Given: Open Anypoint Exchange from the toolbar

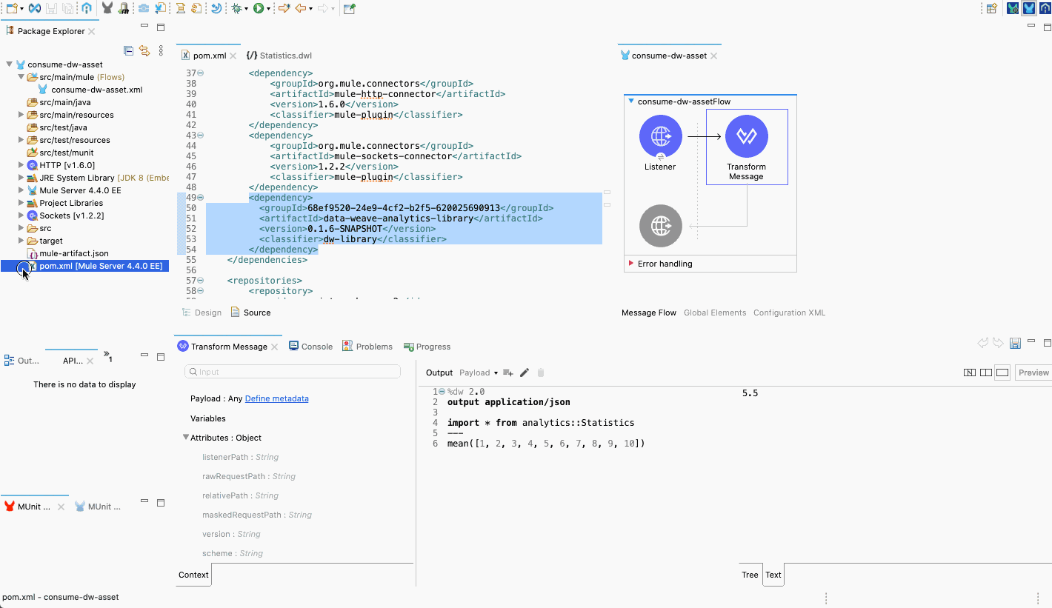Looking at the screenshot, I should [x=34, y=8].
